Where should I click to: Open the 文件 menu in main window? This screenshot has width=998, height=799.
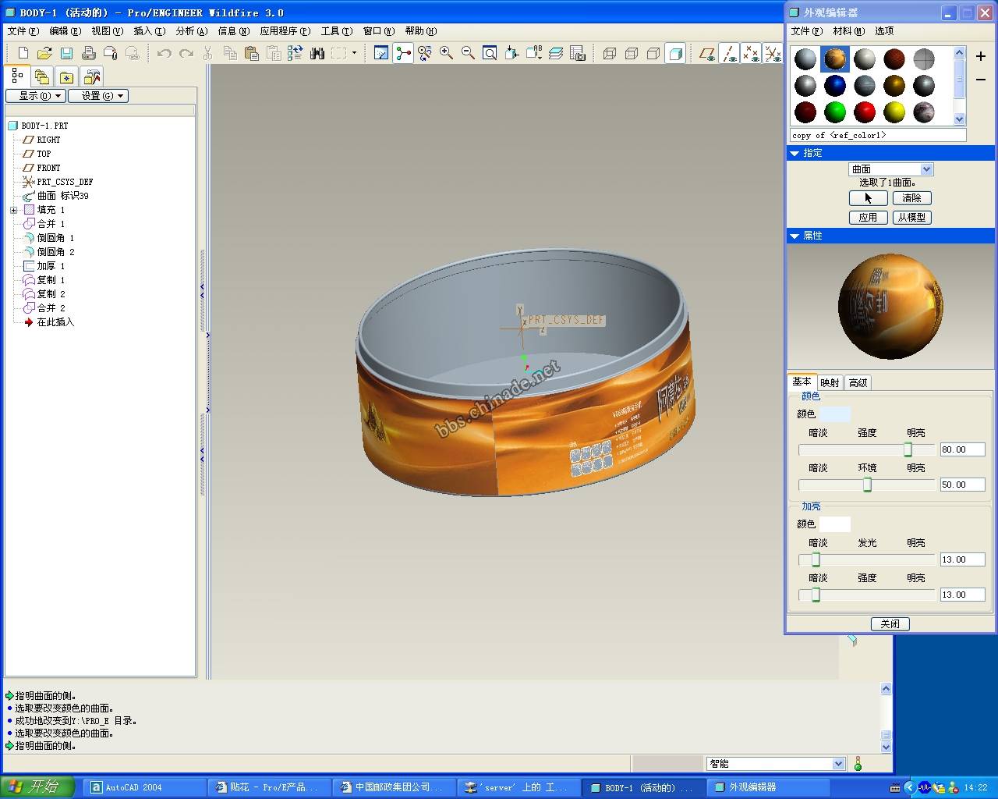click(x=23, y=31)
